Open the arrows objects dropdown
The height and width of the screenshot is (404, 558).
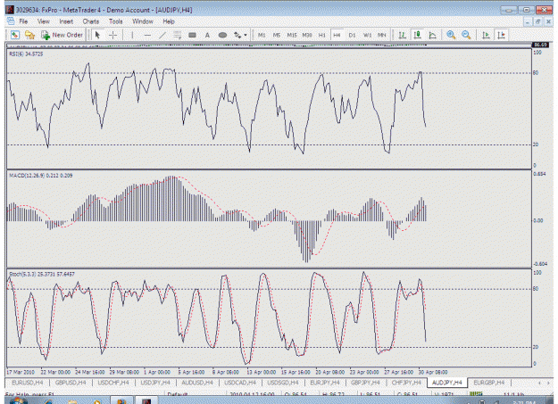coord(240,35)
